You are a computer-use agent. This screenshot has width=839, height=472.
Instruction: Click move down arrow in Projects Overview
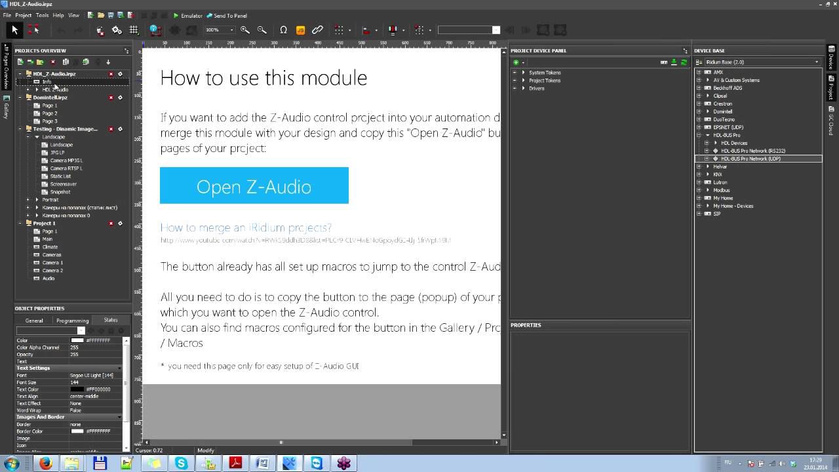coord(108,62)
